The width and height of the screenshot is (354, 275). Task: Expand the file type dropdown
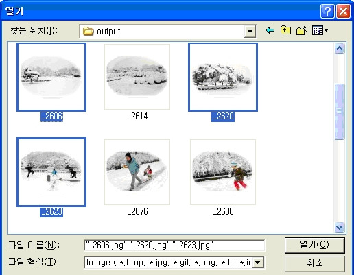tap(258, 262)
